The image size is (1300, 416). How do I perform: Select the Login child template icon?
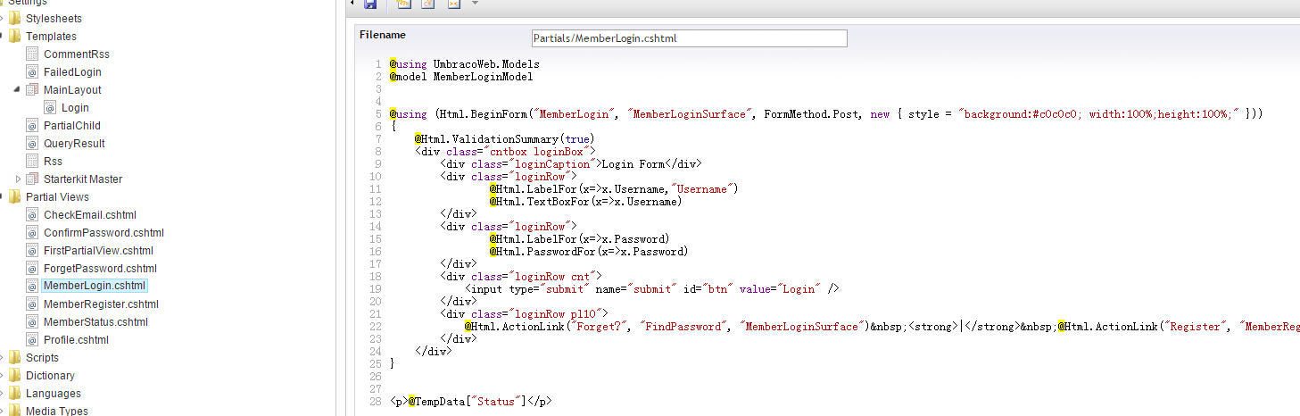coord(50,107)
